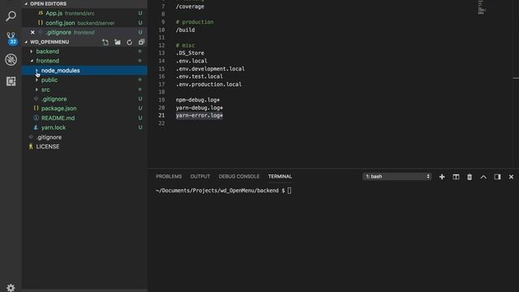Switch to the DEBUG CONSOLE tab
The width and height of the screenshot is (519, 292).
tap(239, 177)
